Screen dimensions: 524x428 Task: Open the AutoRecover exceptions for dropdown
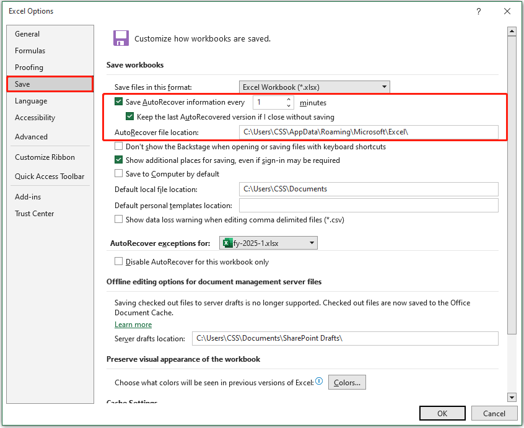[x=310, y=243]
